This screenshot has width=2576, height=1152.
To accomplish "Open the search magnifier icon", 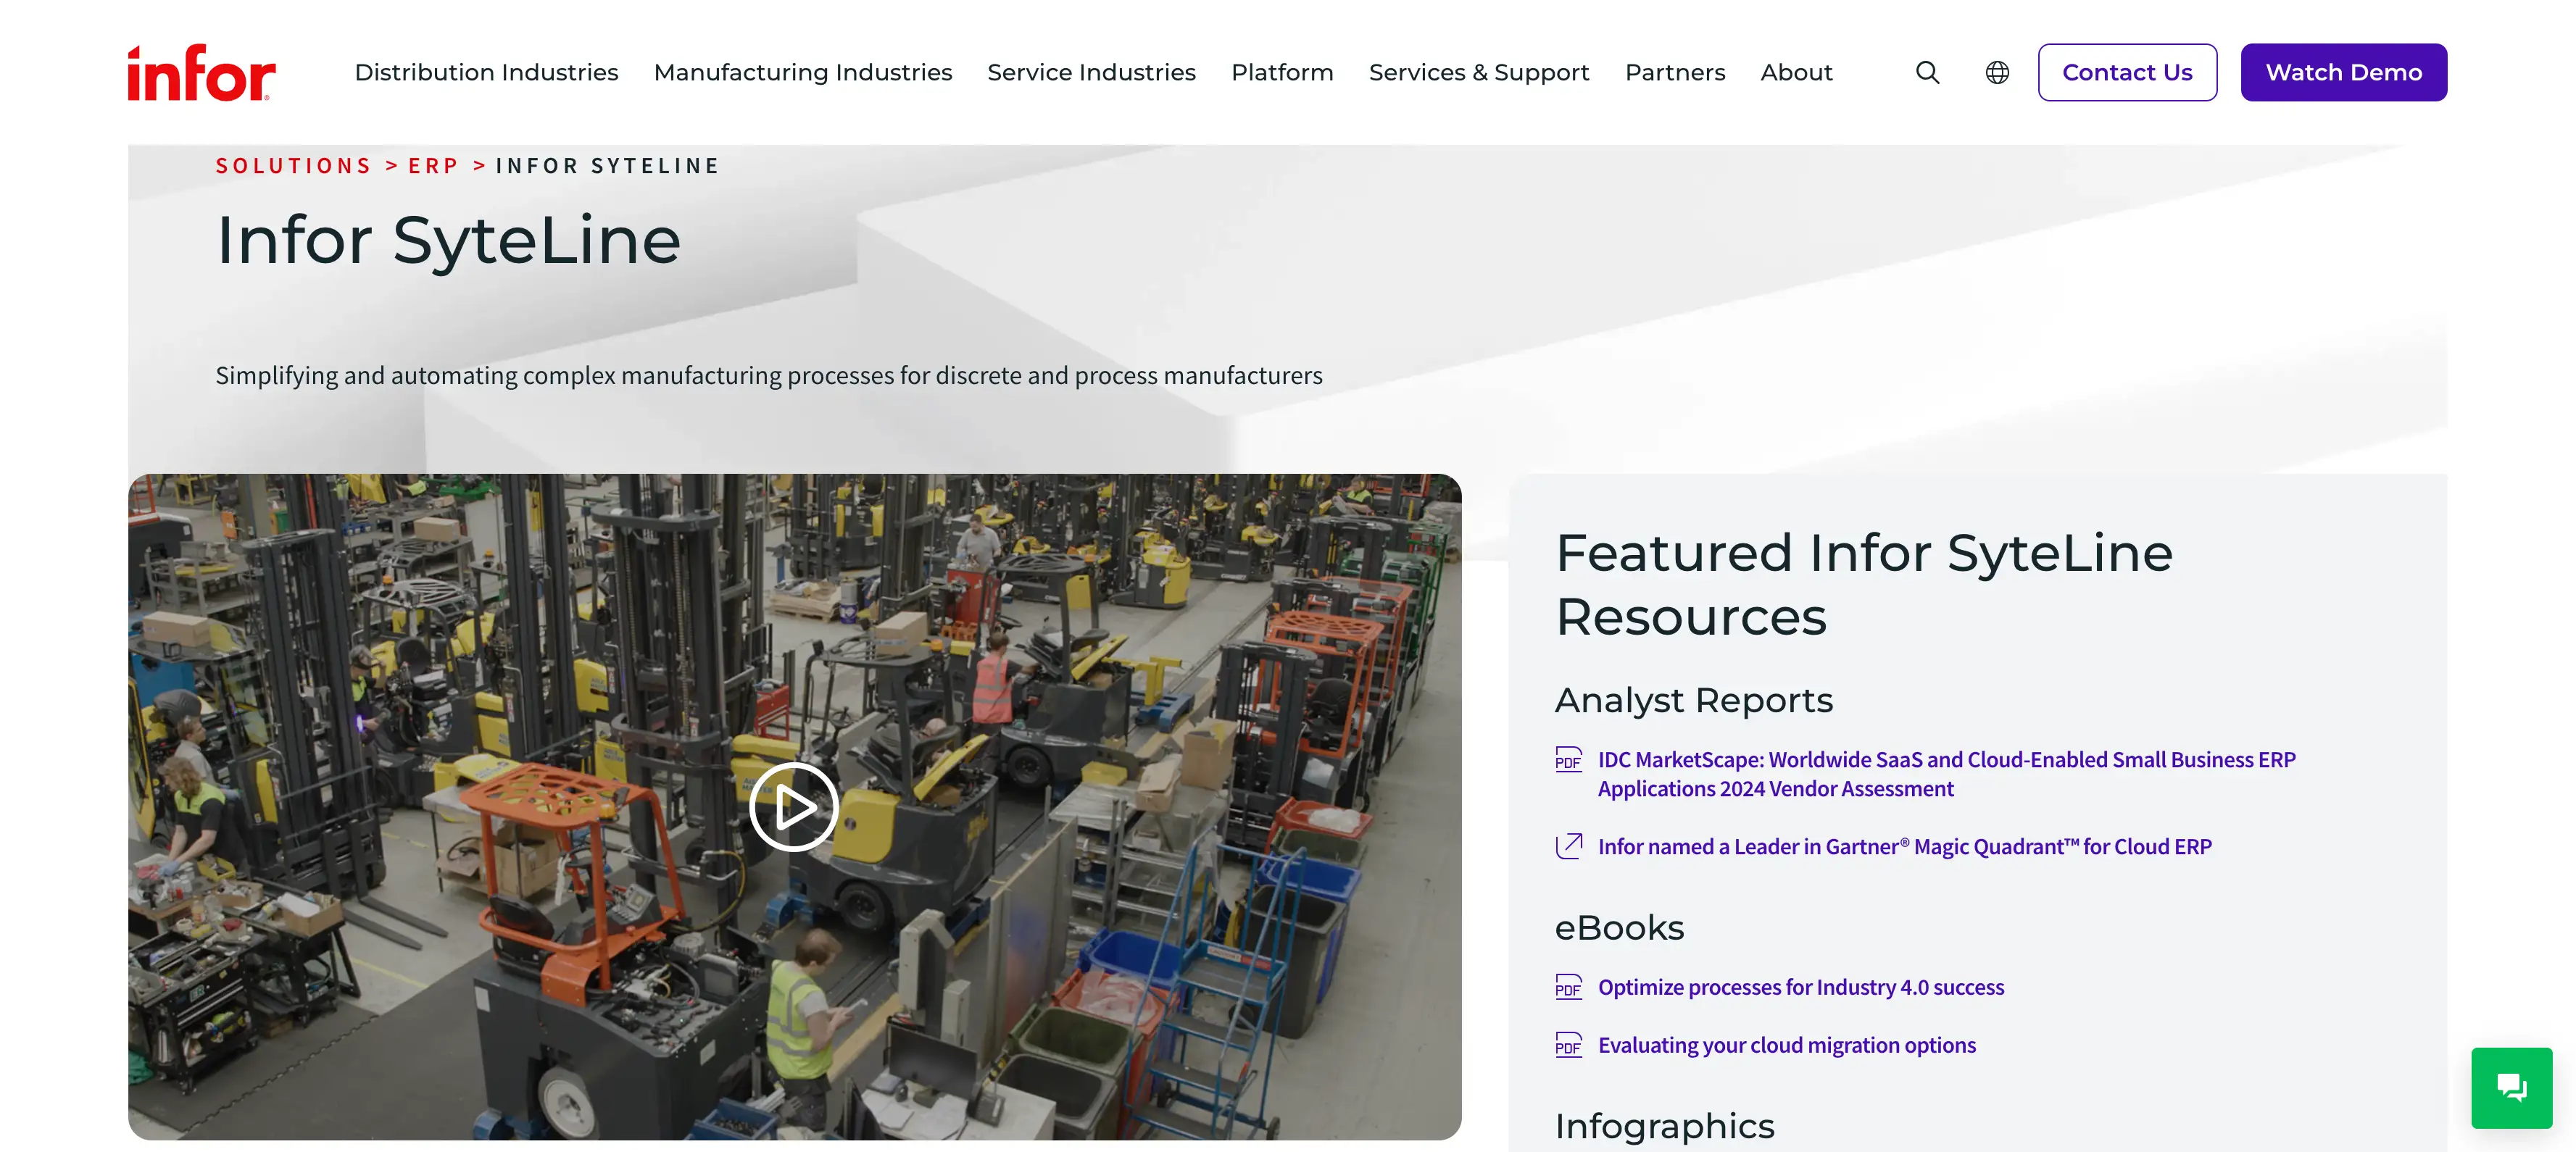I will [x=1927, y=73].
